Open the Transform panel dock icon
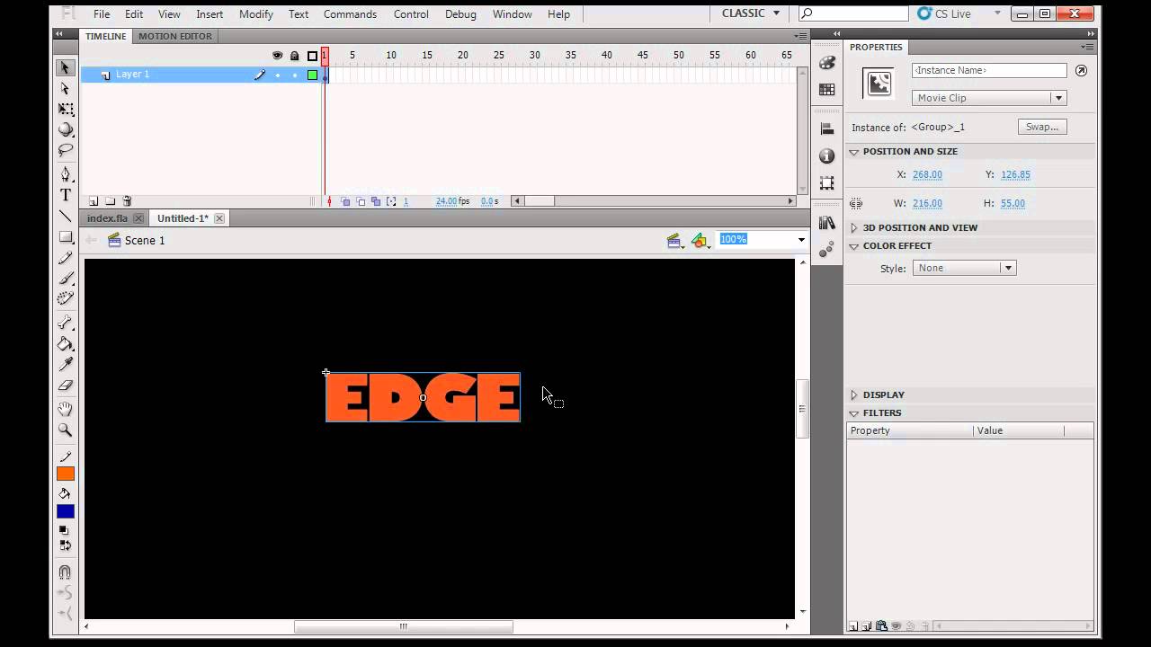The height and width of the screenshot is (647, 1151). click(x=827, y=183)
